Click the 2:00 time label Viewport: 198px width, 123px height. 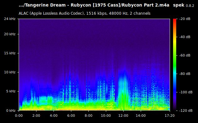pos(36,116)
